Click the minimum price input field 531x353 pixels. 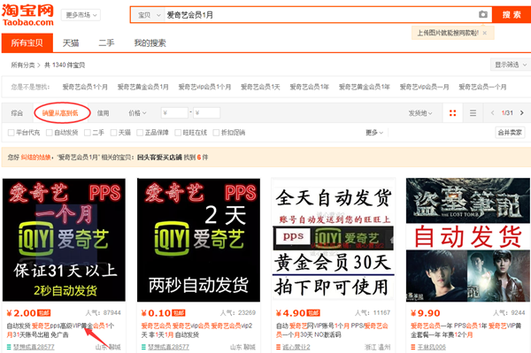tap(174, 112)
